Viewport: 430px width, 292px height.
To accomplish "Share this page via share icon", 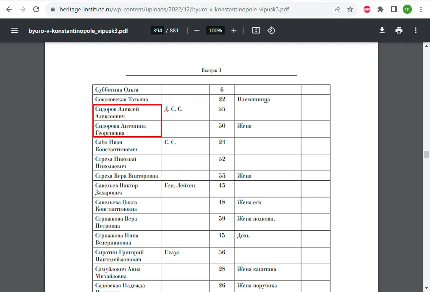I will [337, 9].
